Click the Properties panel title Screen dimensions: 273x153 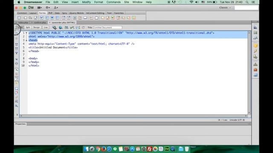[20, 124]
